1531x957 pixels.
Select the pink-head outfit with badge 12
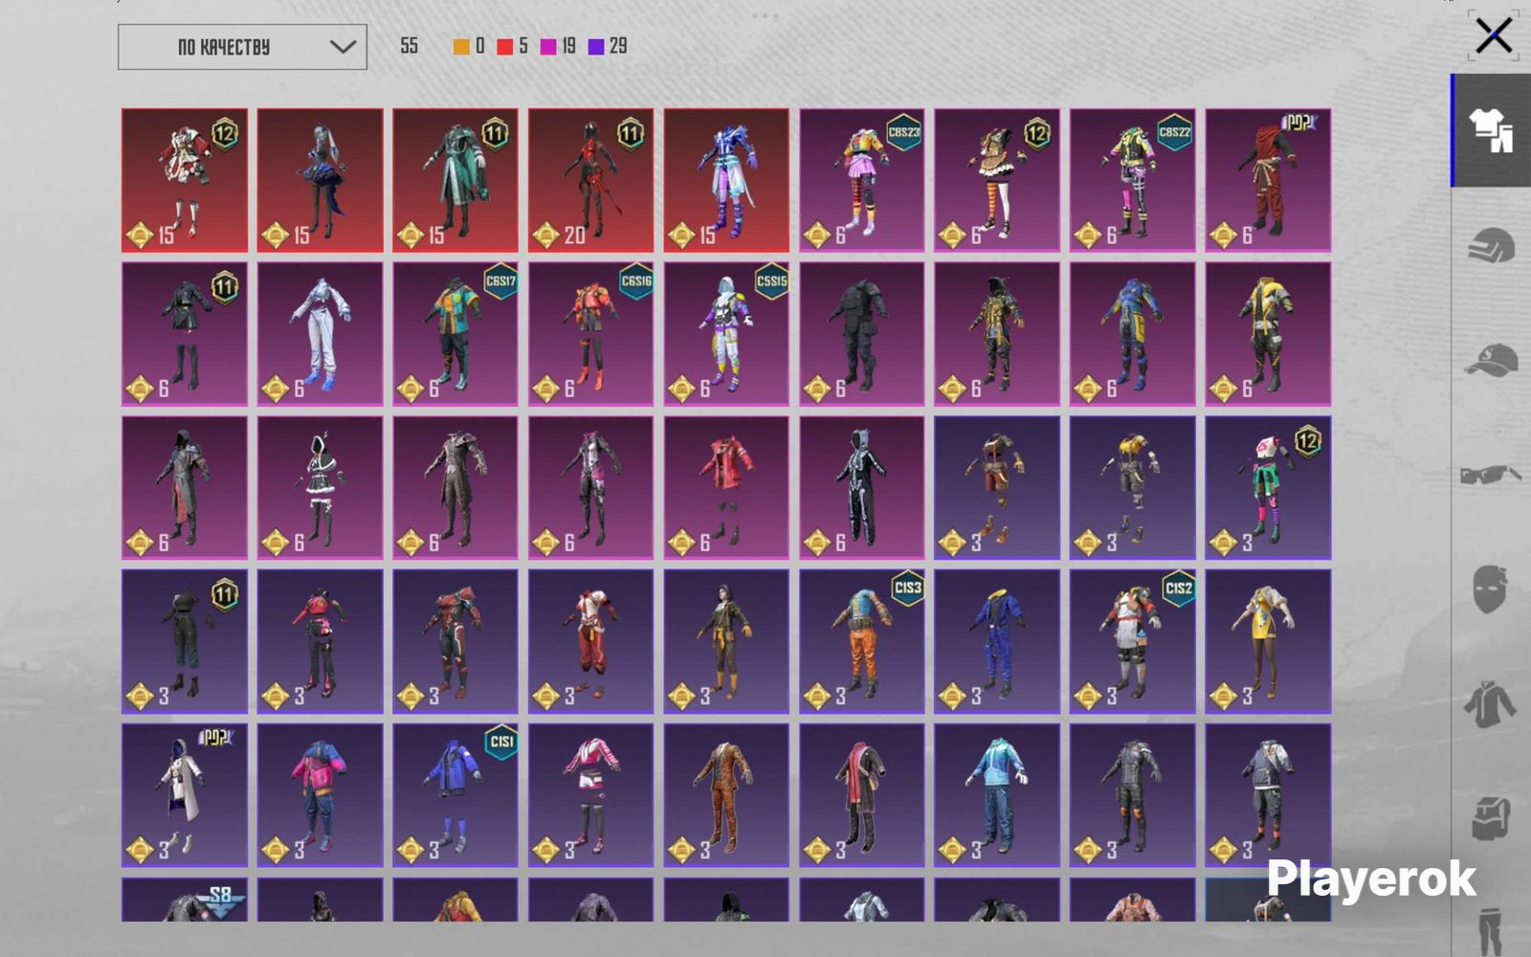[1268, 488]
